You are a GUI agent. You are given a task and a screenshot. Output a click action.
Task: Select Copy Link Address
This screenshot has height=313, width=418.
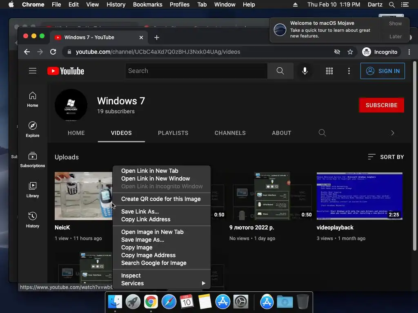(162, 219)
